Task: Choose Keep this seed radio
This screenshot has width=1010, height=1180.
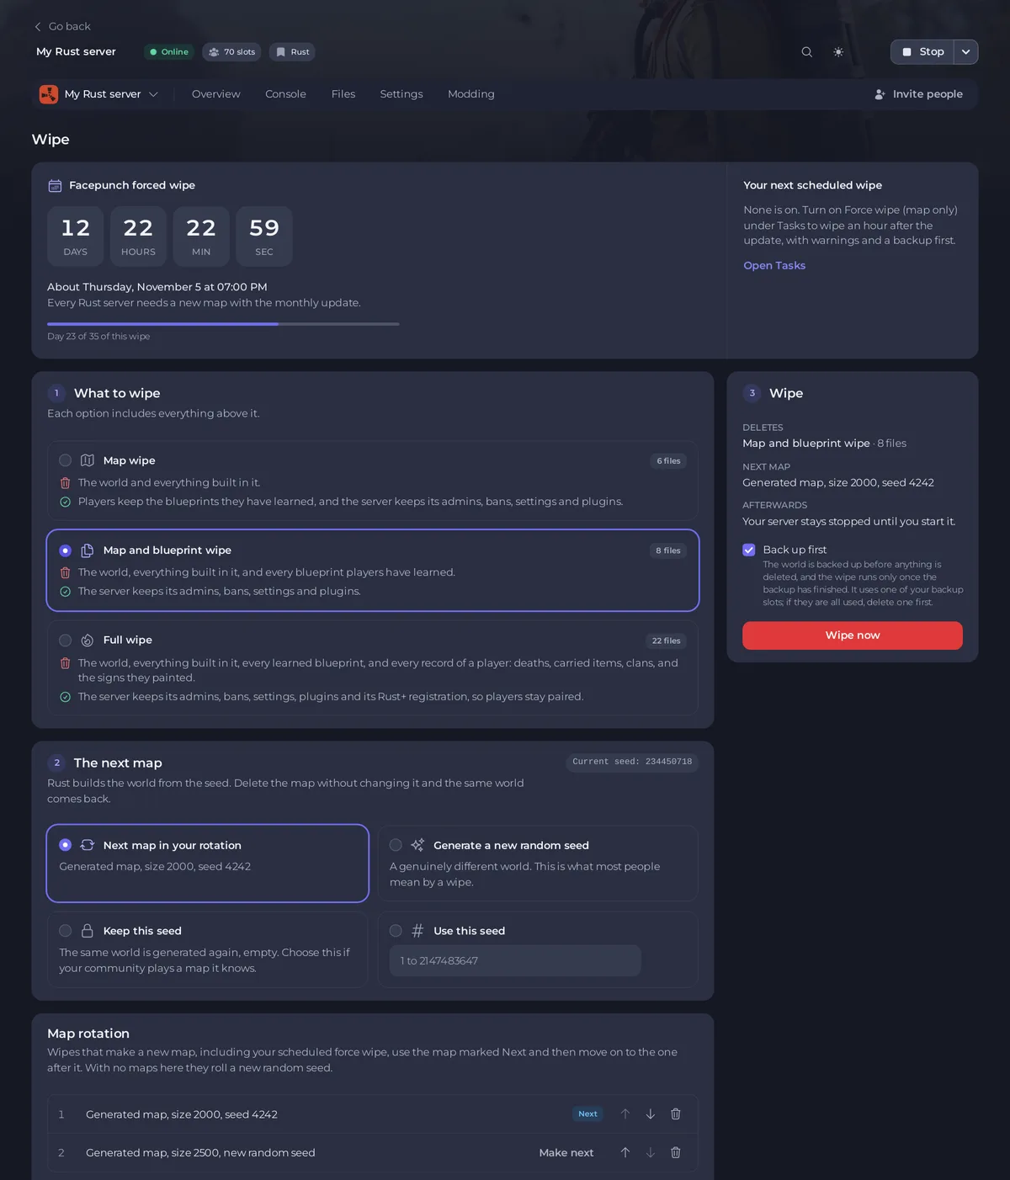Action: click(65, 931)
